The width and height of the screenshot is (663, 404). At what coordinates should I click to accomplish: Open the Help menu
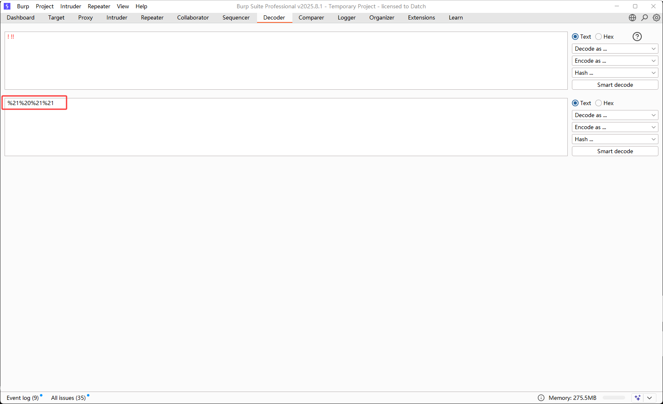(x=141, y=6)
